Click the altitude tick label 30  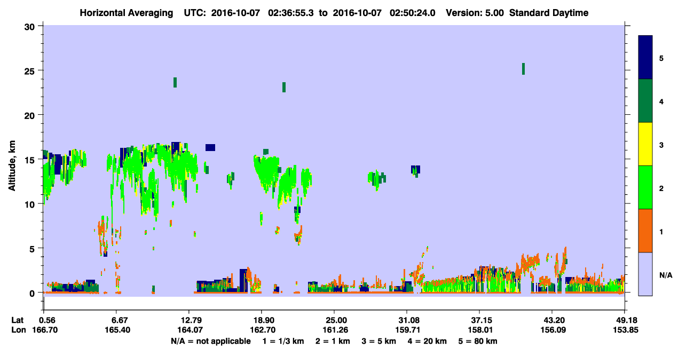[30, 26]
